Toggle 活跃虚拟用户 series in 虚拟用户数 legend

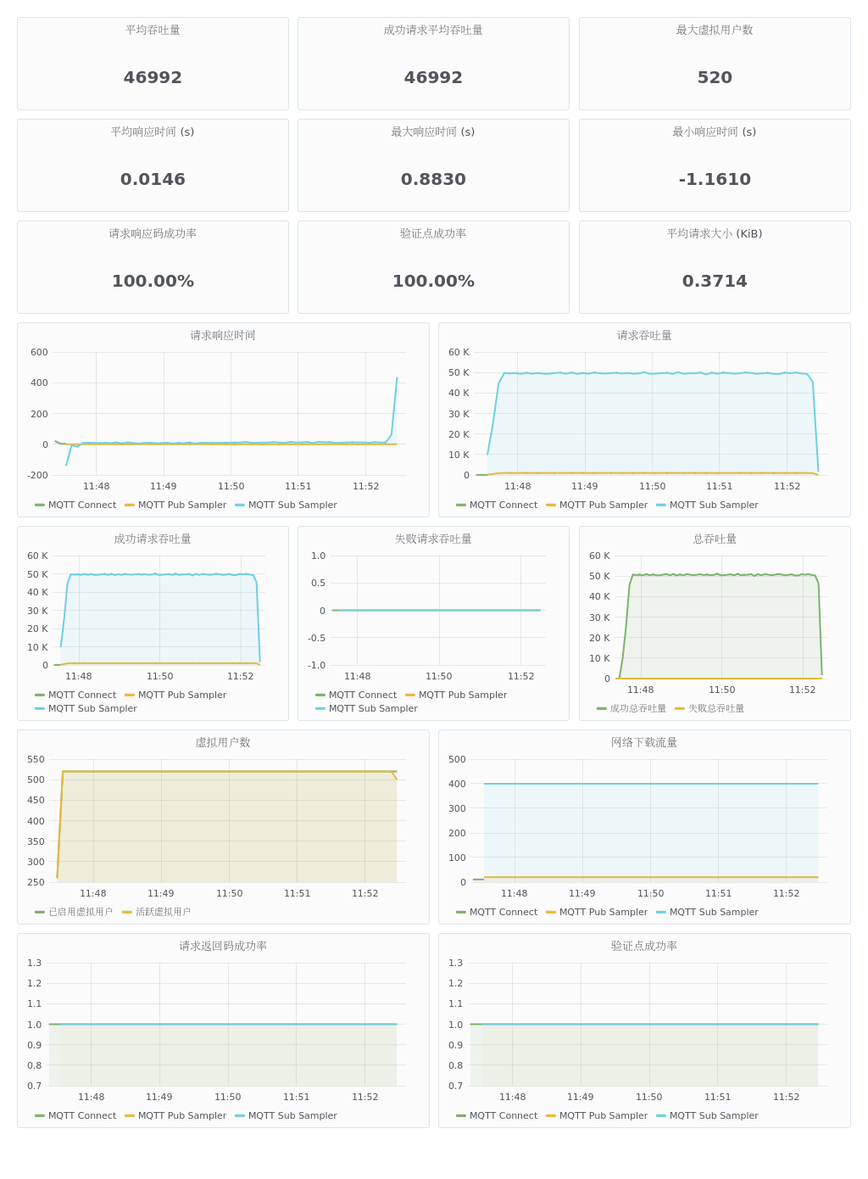pyautogui.click(x=163, y=912)
